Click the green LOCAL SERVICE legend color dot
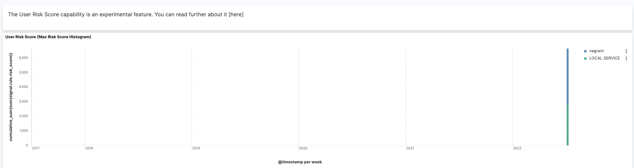This screenshot has height=168, width=634. pos(585,59)
